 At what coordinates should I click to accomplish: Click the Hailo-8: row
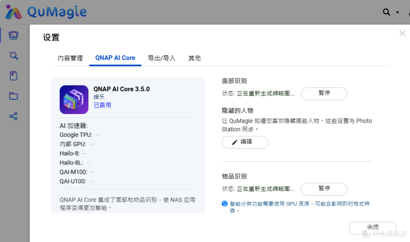[73, 153]
